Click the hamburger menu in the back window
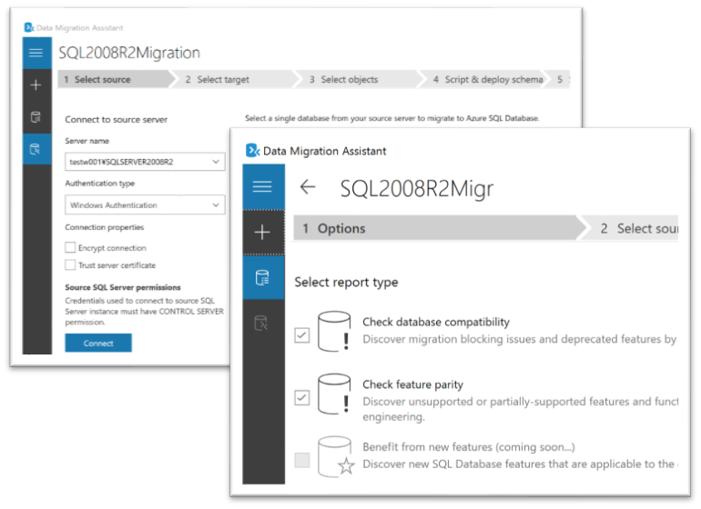This screenshot has height=509, width=701. pyautogui.click(x=36, y=53)
